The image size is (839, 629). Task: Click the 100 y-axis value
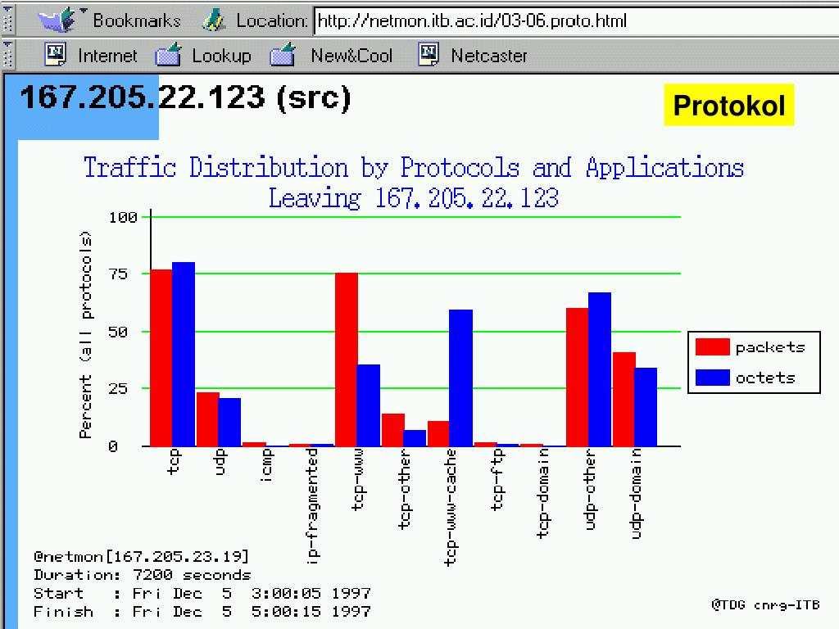123,217
